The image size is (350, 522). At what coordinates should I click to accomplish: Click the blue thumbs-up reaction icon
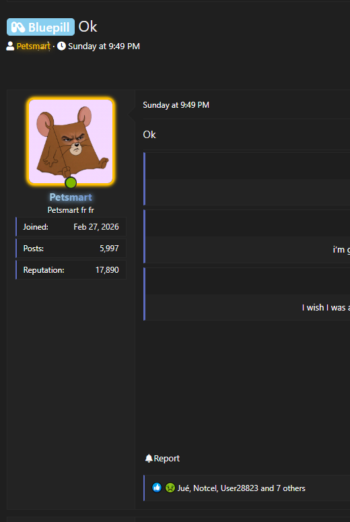(x=157, y=488)
